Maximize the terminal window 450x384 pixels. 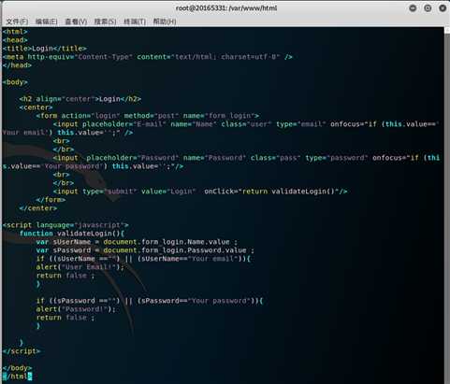click(x=428, y=8)
